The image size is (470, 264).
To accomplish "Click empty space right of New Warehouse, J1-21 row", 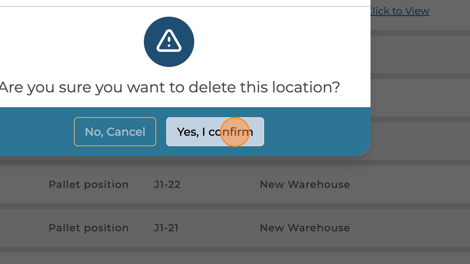I will 411,228.
